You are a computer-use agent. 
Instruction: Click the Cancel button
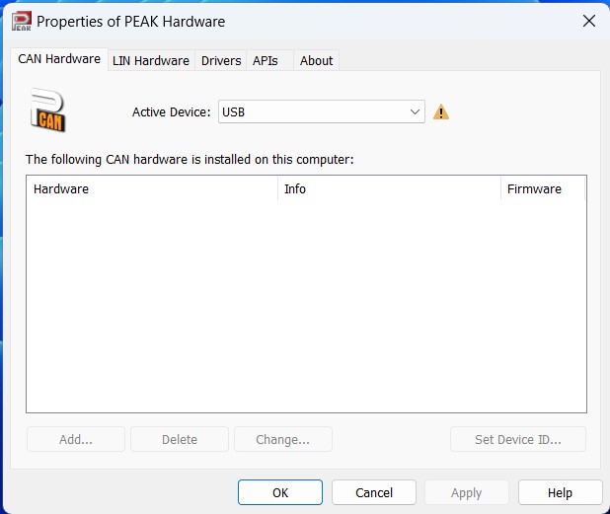click(x=374, y=492)
